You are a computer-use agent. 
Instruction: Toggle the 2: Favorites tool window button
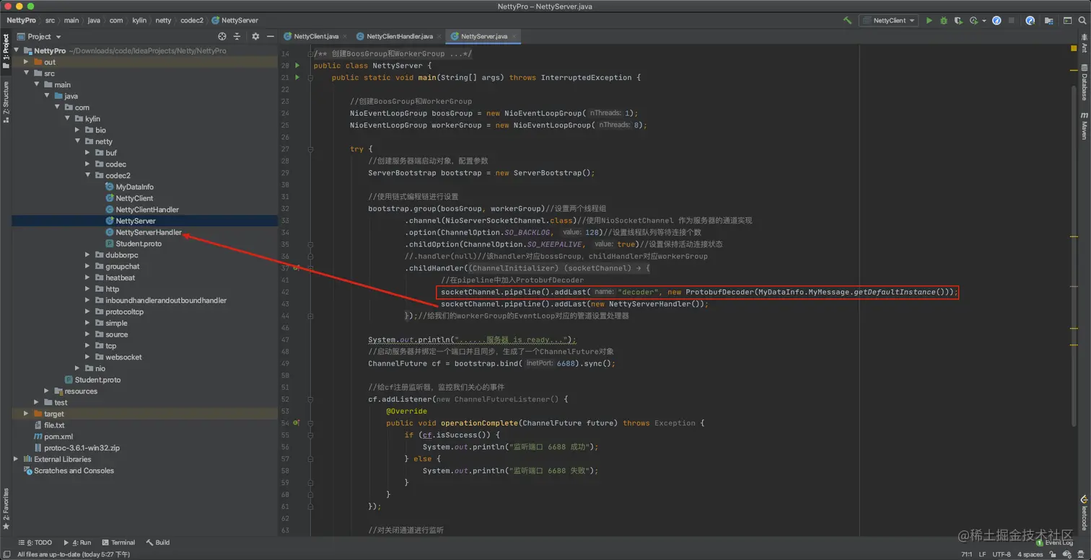coord(6,508)
